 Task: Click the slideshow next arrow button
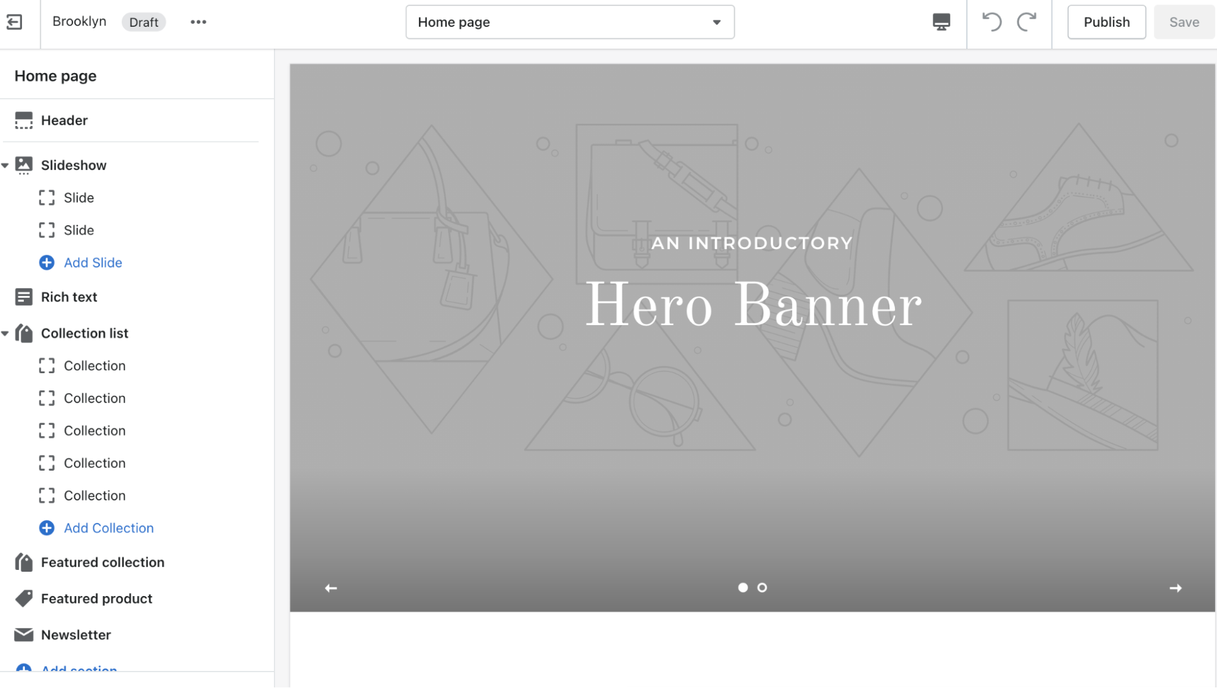[x=1176, y=588]
